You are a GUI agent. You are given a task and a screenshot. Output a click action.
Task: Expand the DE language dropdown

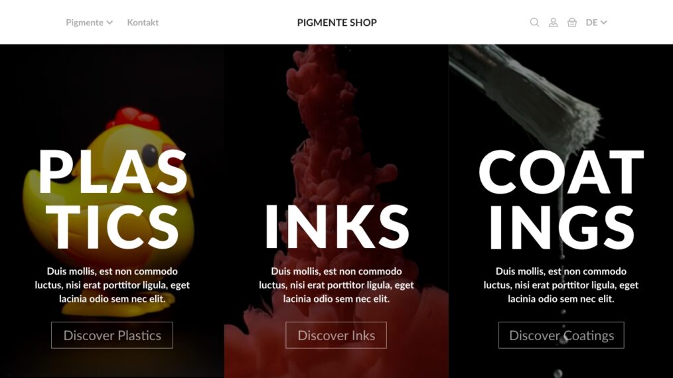(596, 23)
